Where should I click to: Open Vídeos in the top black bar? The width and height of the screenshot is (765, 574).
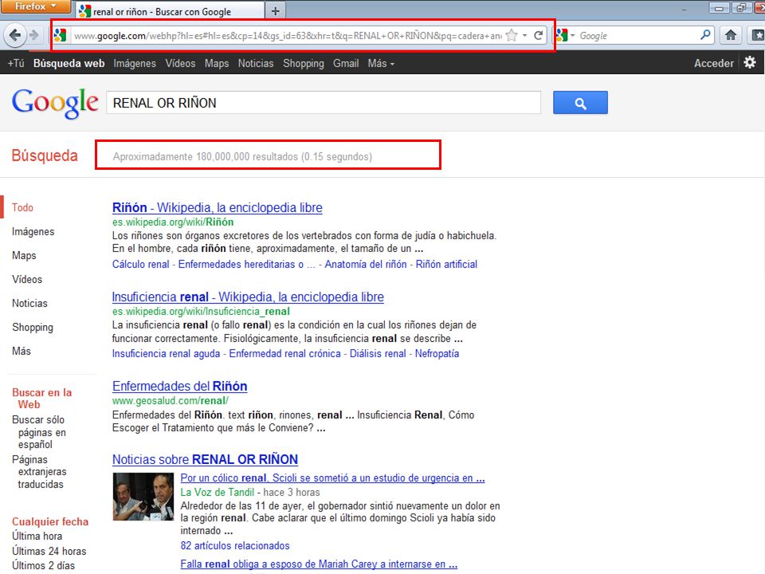180,64
